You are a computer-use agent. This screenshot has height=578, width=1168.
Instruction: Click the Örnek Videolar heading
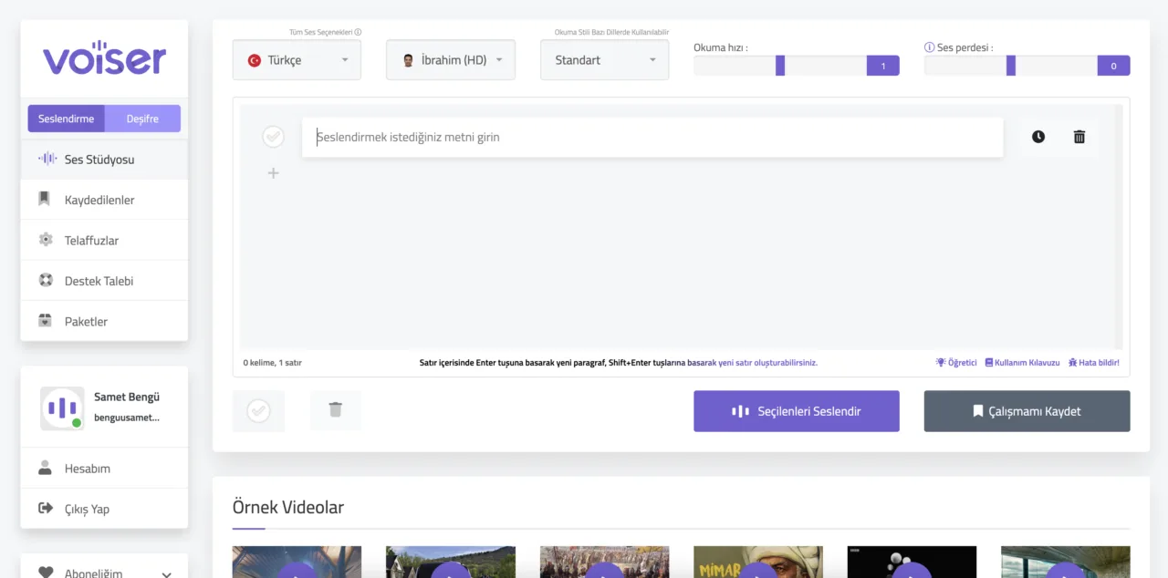(288, 507)
